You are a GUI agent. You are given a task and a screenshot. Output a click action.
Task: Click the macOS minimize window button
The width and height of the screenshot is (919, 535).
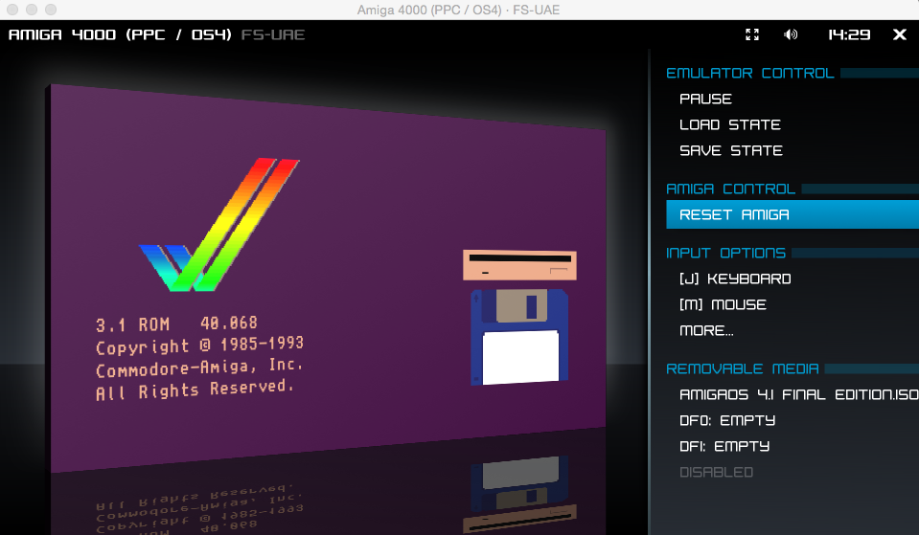click(32, 10)
